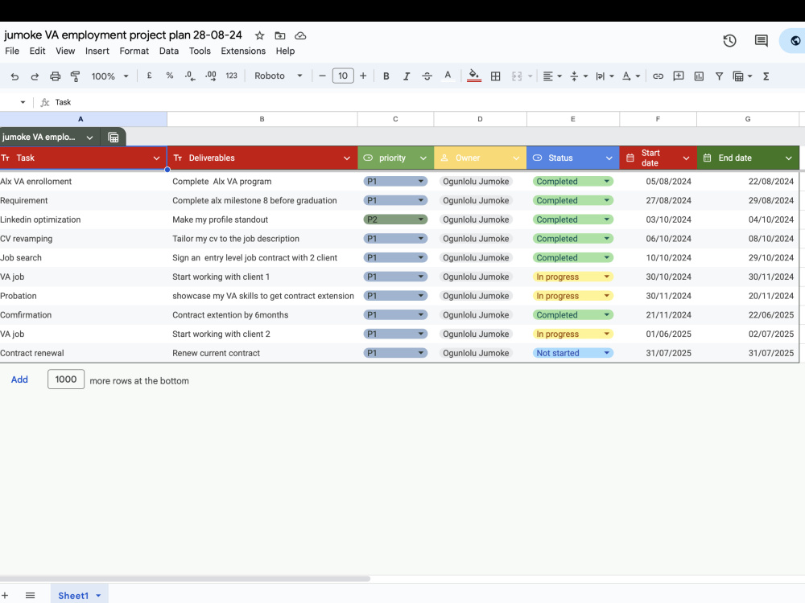Format as currency pound icon
805x603 pixels.
point(150,76)
